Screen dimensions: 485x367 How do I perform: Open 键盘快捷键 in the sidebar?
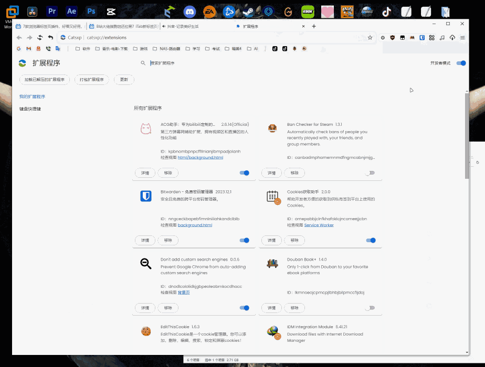[30, 109]
